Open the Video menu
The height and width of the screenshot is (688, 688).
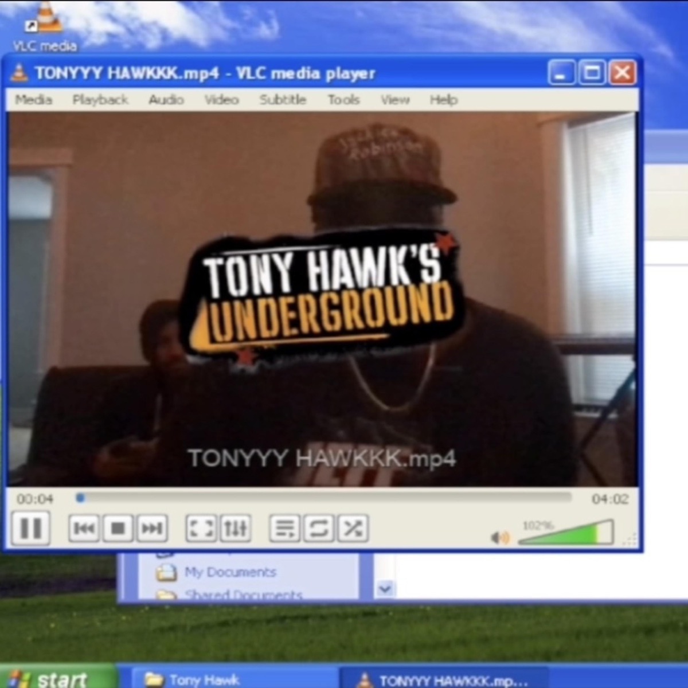coord(222,100)
